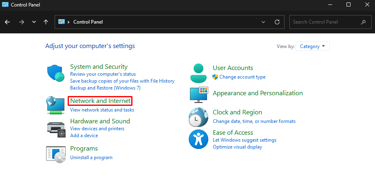Open System and Security category
The height and width of the screenshot is (186, 375).
[99, 67]
